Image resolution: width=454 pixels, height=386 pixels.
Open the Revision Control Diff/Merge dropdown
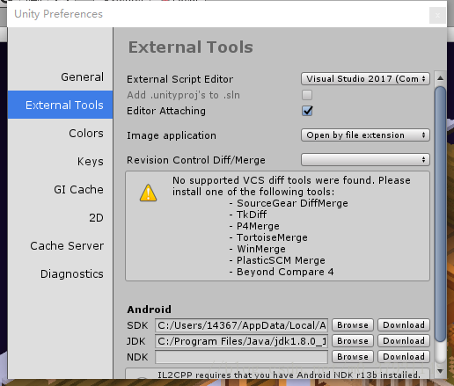pyautogui.click(x=365, y=160)
